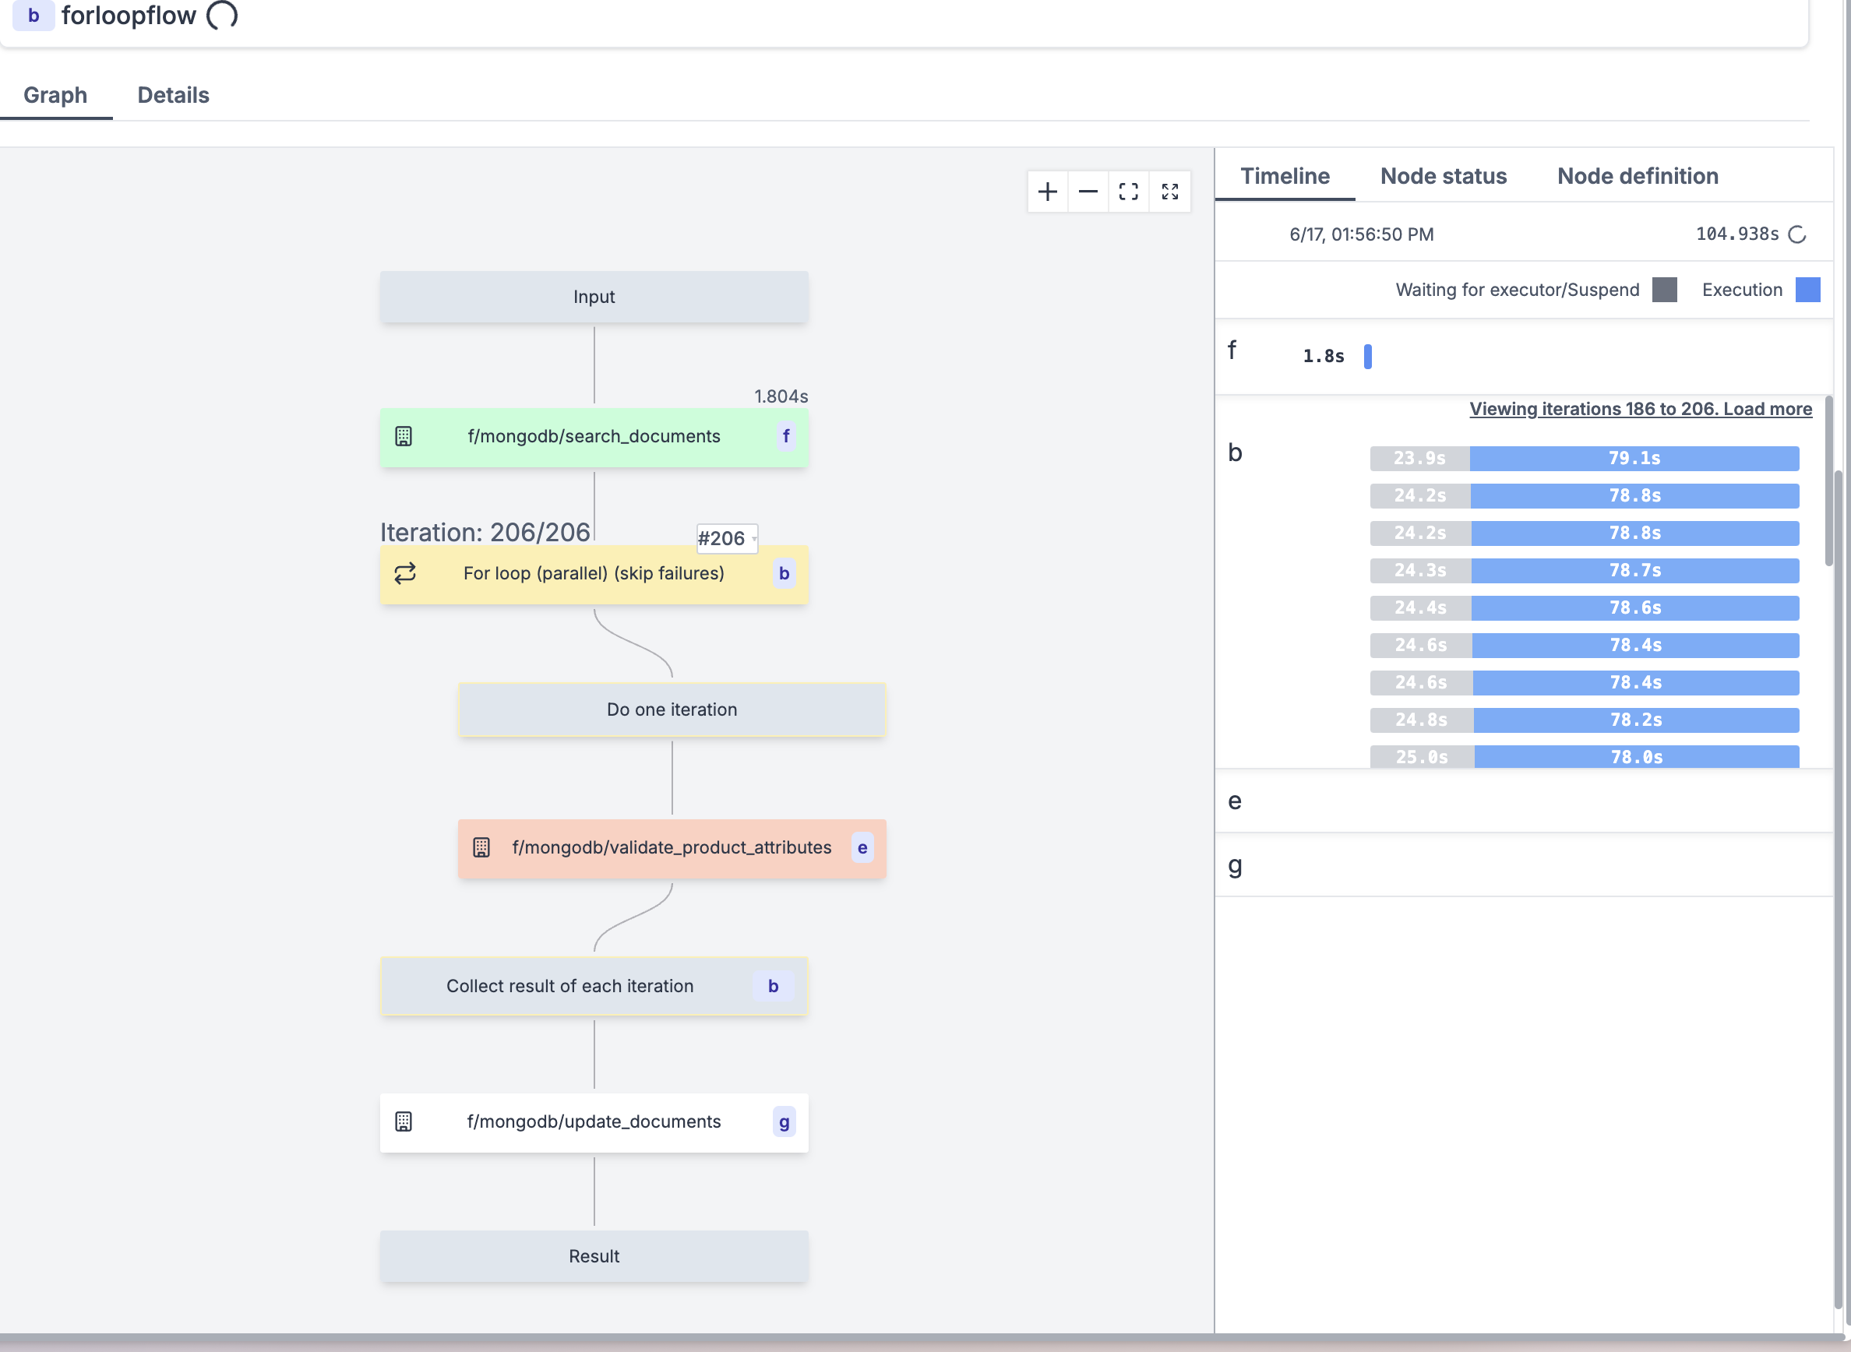This screenshot has height=1352, width=1851.
Task: Switch to the Details tab
Action: click(174, 95)
